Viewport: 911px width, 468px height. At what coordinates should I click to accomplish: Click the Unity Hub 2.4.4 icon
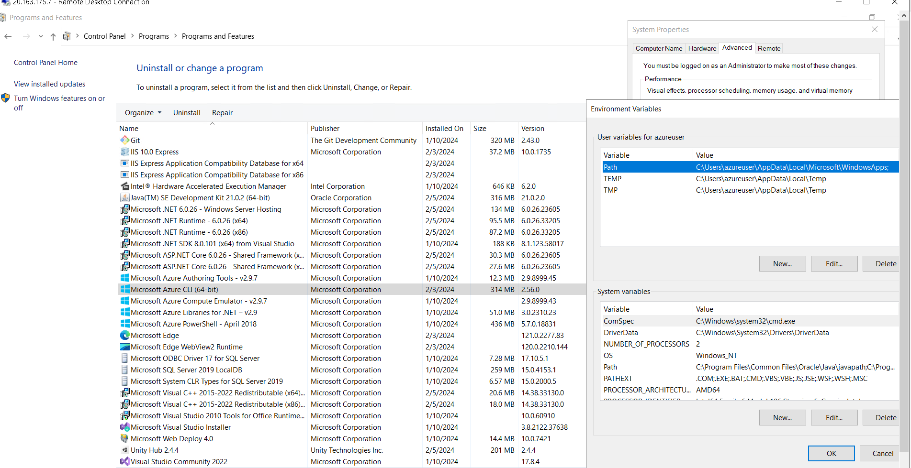(x=124, y=450)
